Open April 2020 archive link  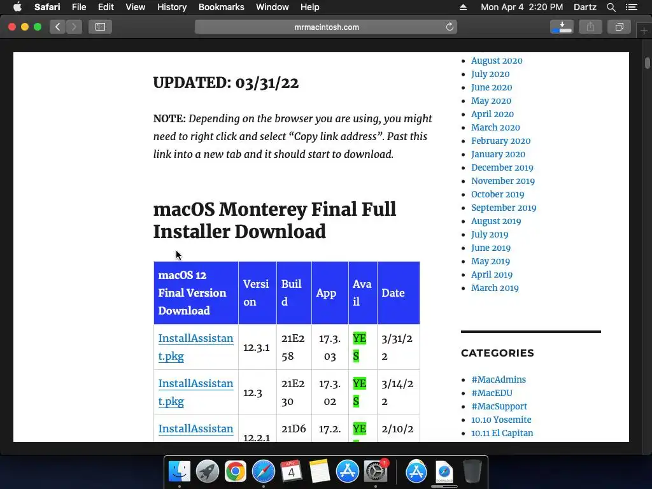[492, 114]
